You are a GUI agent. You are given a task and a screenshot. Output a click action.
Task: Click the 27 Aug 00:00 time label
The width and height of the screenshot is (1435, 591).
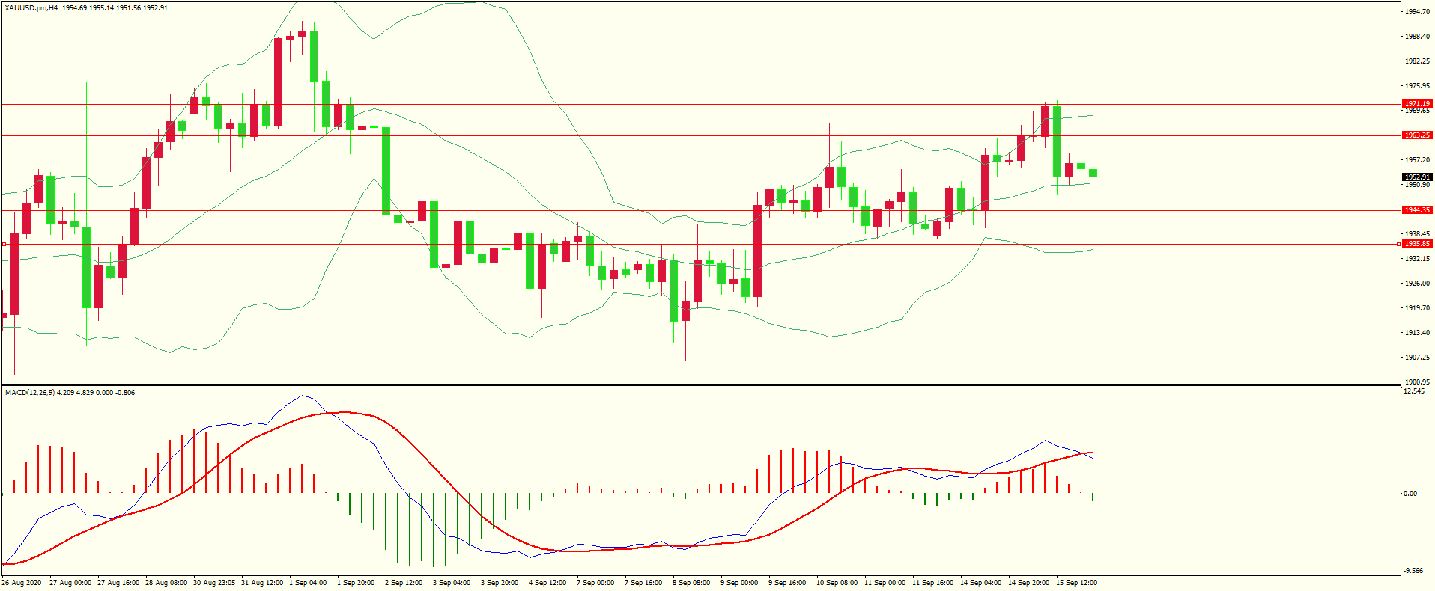[x=70, y=583]
